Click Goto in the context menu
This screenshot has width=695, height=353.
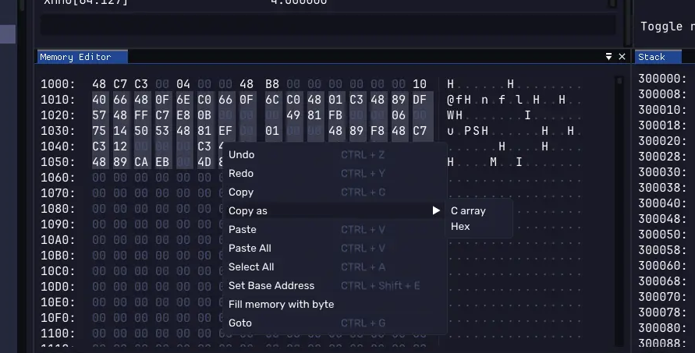pyautogui.click(x=239, y=323)
